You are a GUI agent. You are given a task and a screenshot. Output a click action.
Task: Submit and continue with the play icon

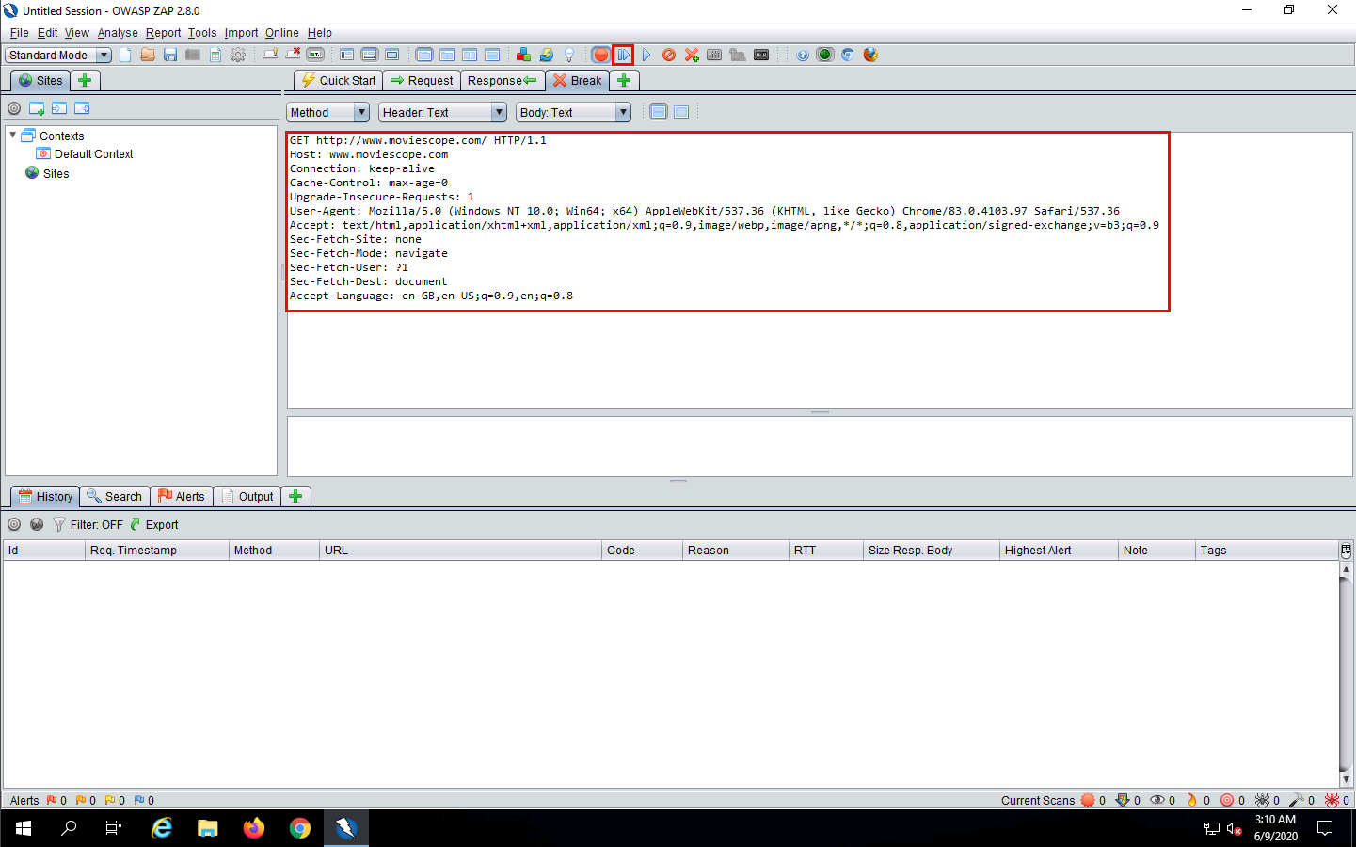tap(646, 55)
